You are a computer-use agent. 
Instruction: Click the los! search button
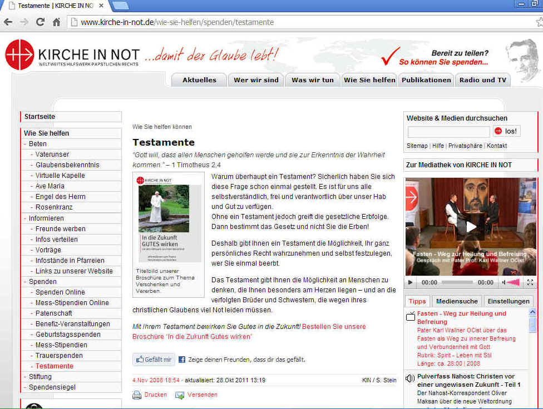(507, 131)
